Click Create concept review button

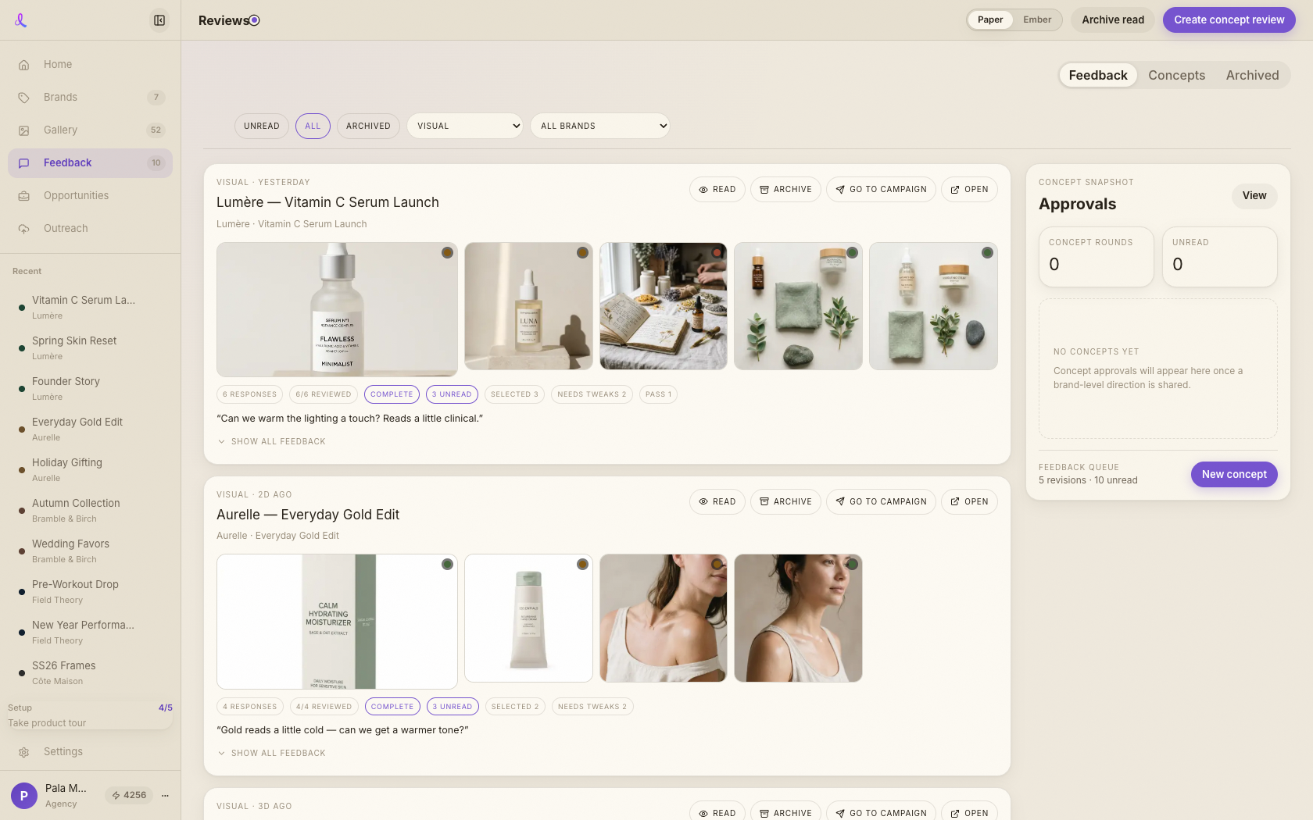click(x=1229, y=20)
